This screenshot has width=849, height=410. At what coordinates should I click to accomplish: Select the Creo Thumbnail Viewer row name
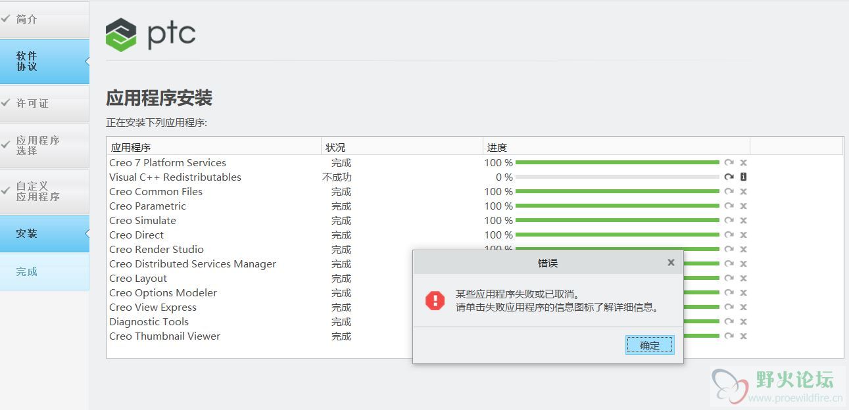164,336
